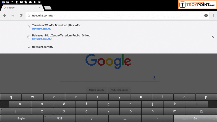
Task: Select the troypoint.com/ttv search suggestion
Action: pos(108,47)
